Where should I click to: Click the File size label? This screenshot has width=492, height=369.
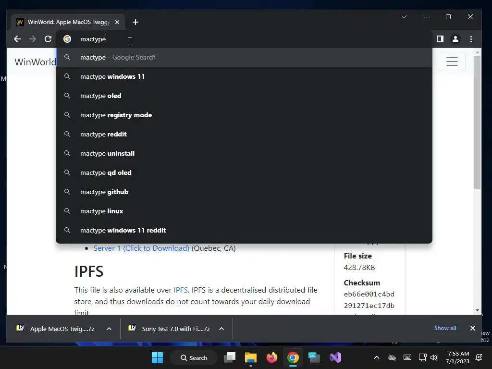(x=357, y=256)
